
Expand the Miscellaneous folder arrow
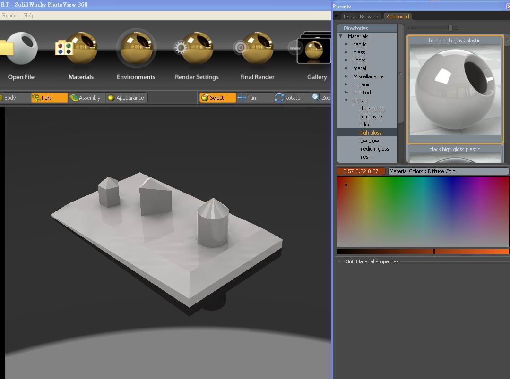(x=346, y=76)
